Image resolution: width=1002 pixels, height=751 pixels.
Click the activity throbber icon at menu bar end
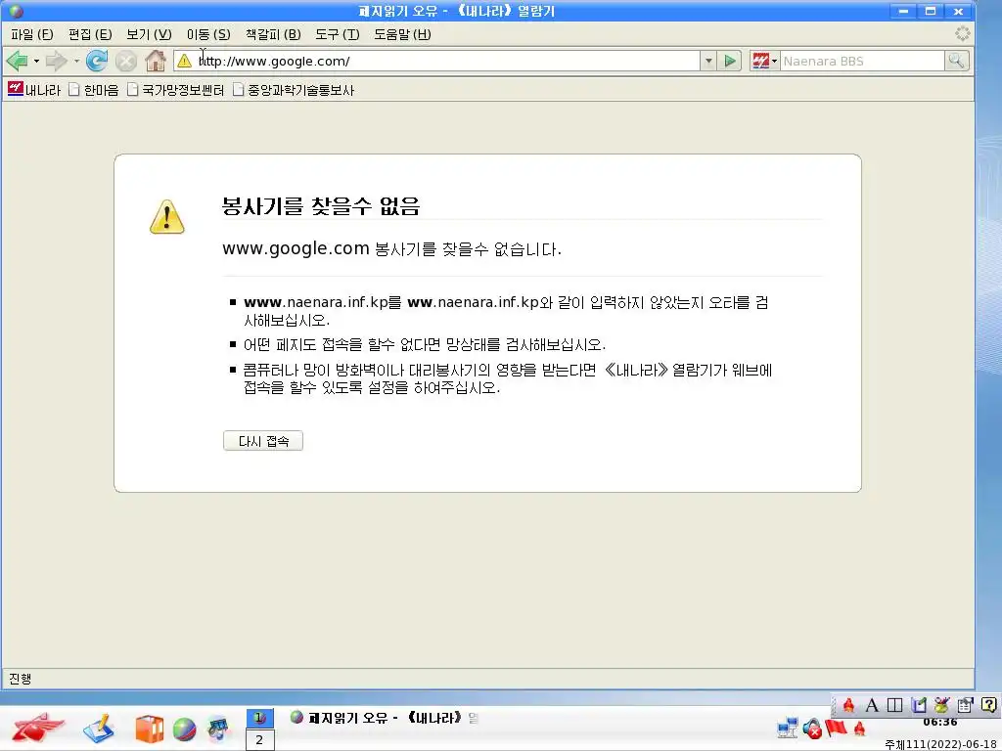(x=963, y=34)
